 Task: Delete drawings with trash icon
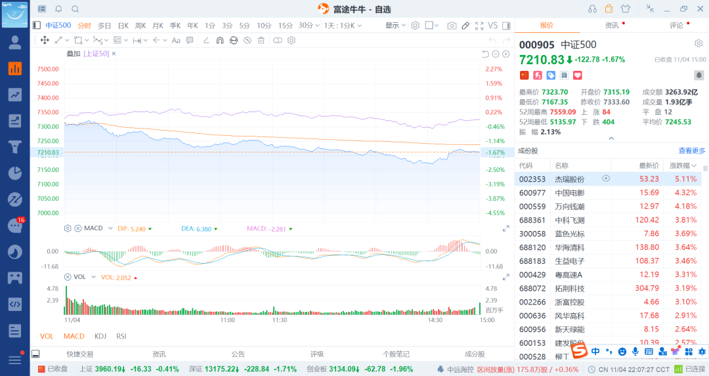point(261,40)
